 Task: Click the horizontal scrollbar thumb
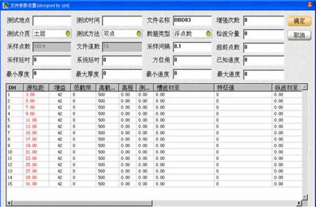tap(82, 203)
